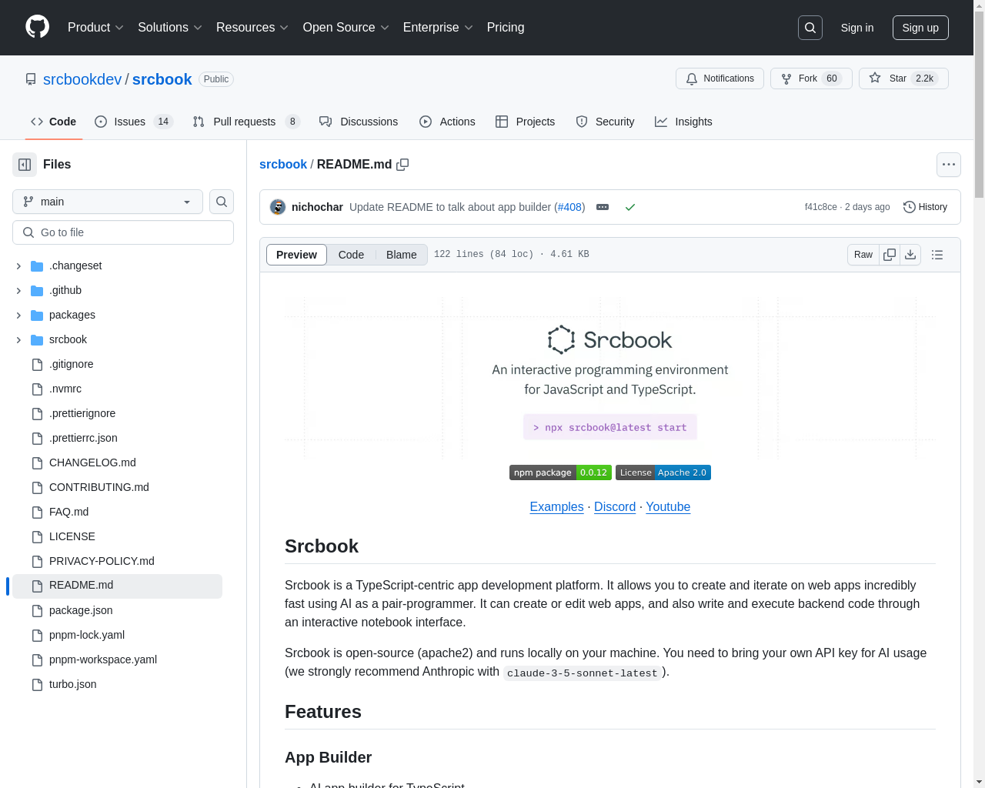985x788 pixels.
Task: Open commit History
Action: tap(925, 207)
